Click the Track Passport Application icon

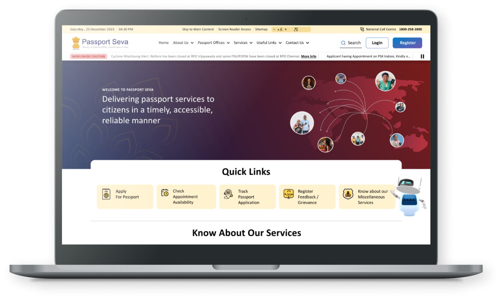[228, 194]
